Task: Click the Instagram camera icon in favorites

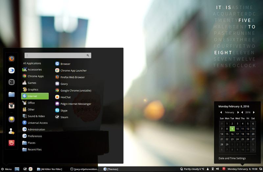Action: 12,106
